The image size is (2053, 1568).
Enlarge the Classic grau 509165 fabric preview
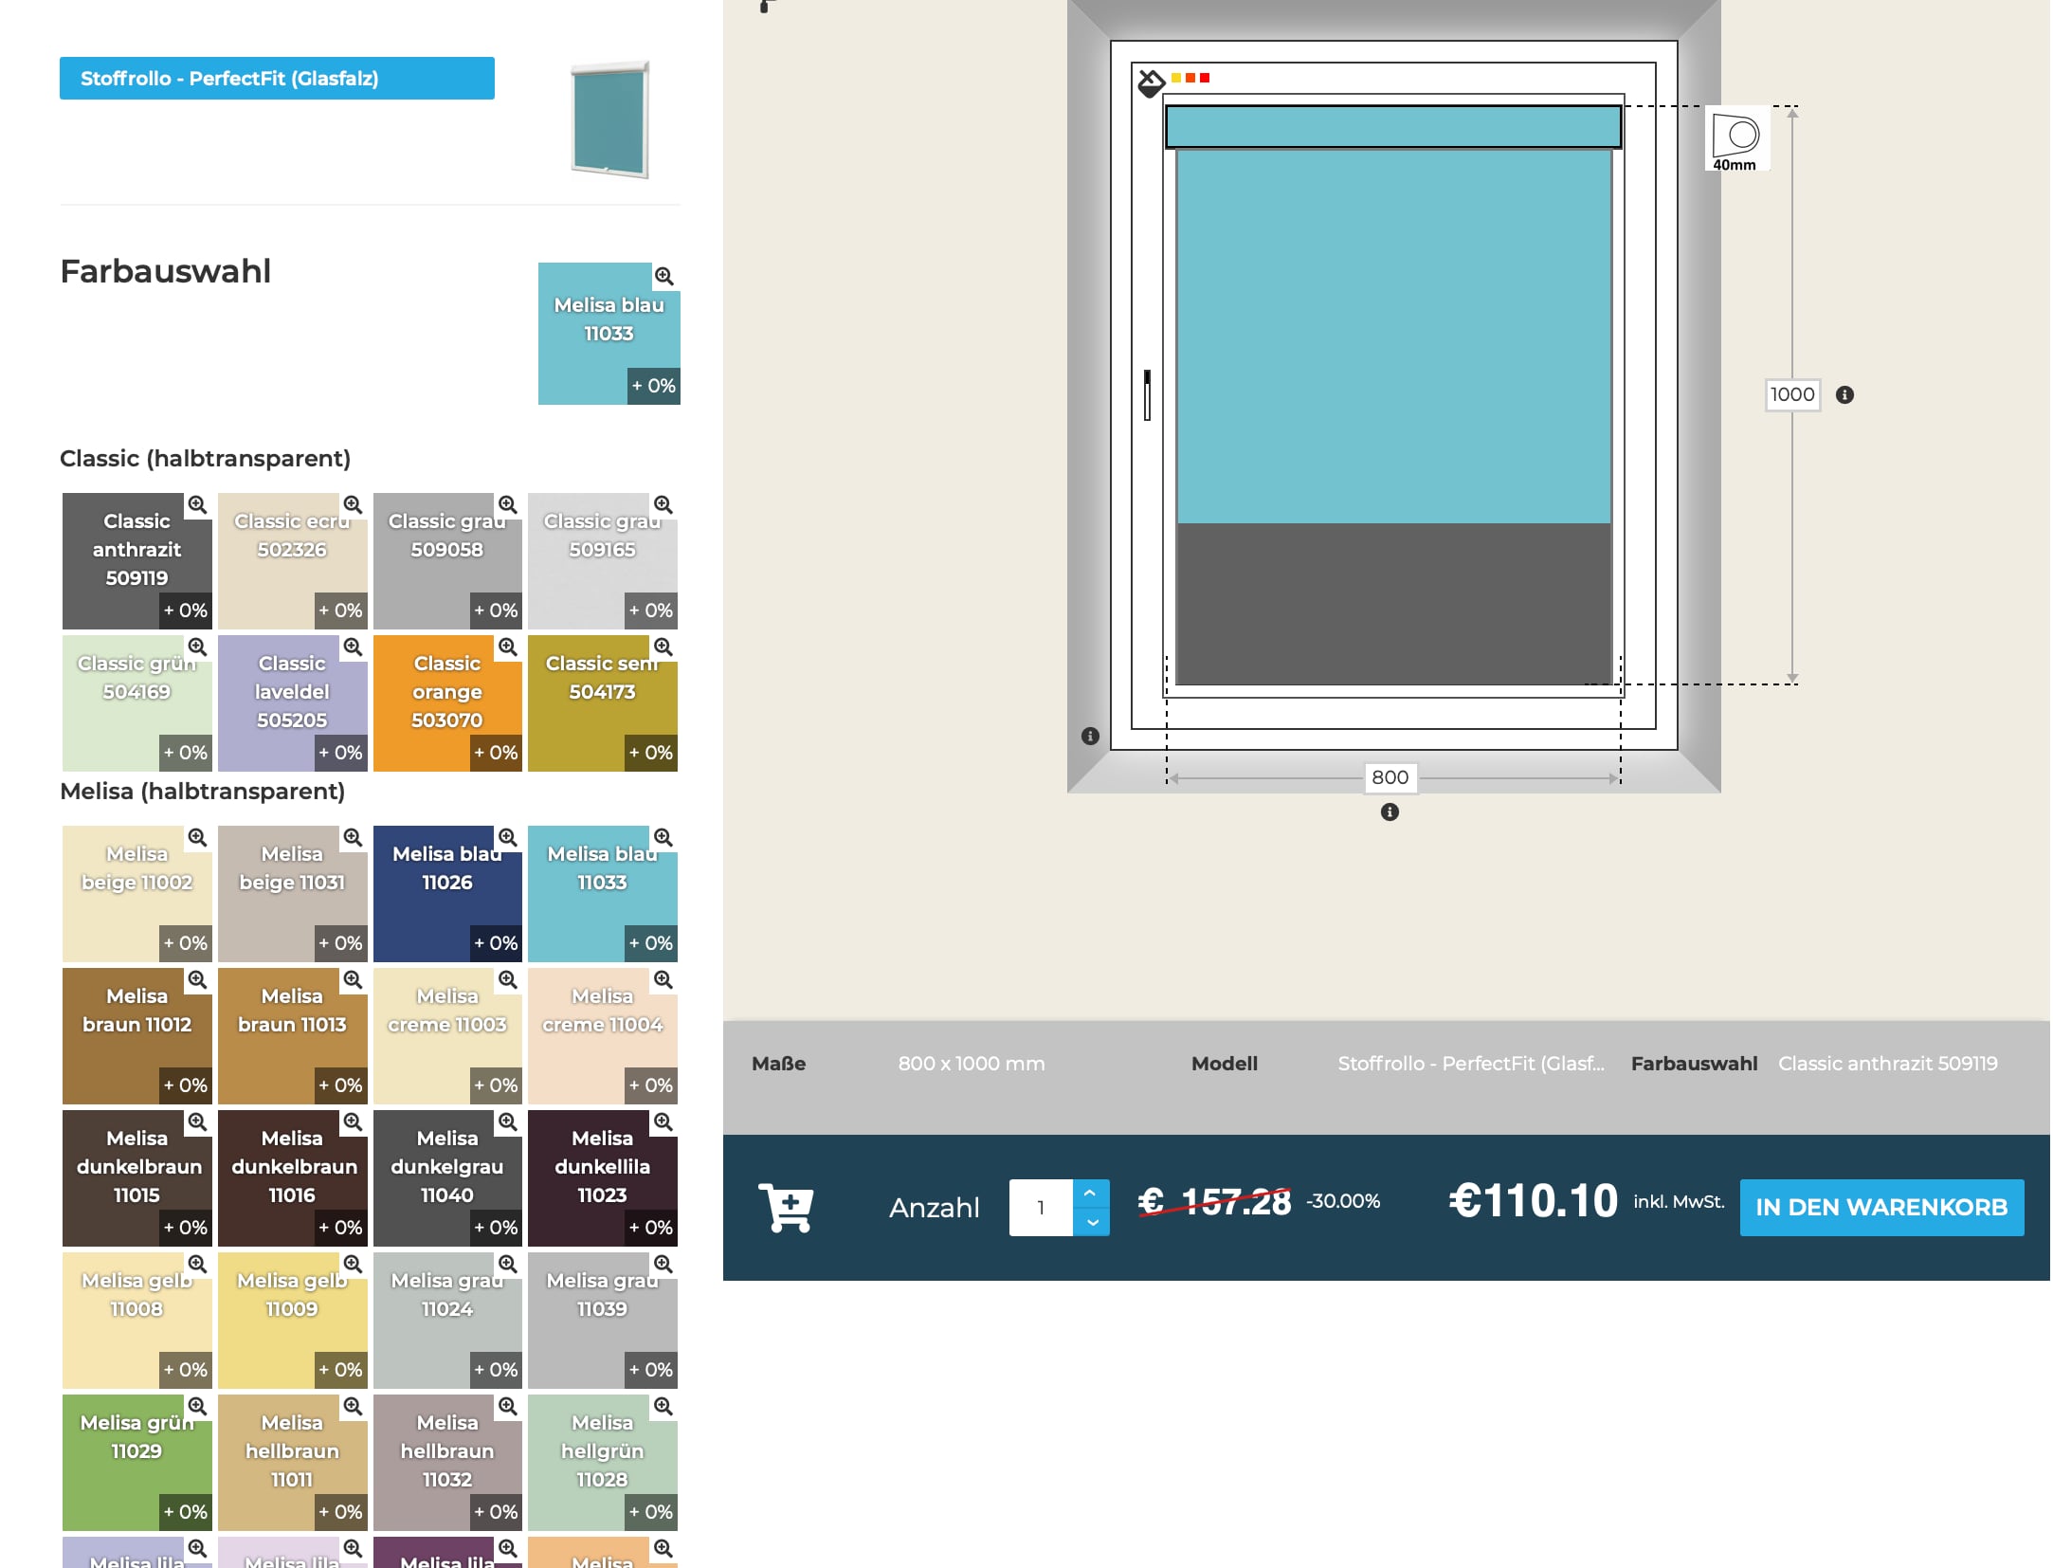click(x=663, y=504)
